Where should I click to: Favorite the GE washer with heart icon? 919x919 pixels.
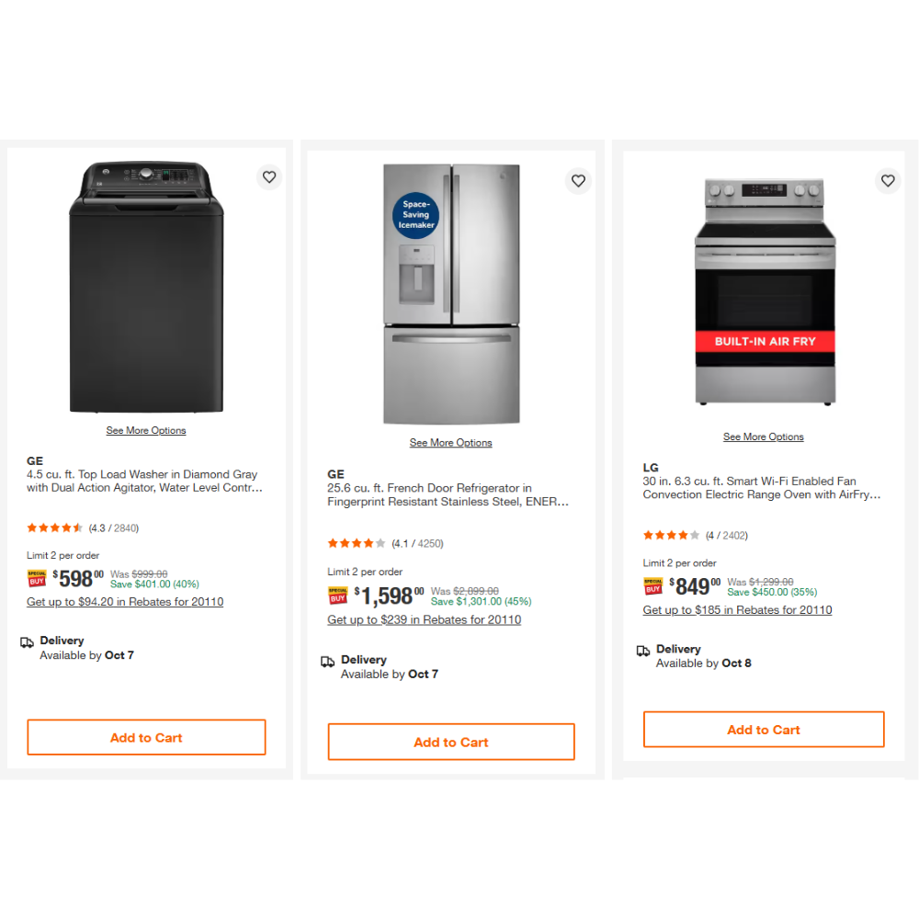269,177
